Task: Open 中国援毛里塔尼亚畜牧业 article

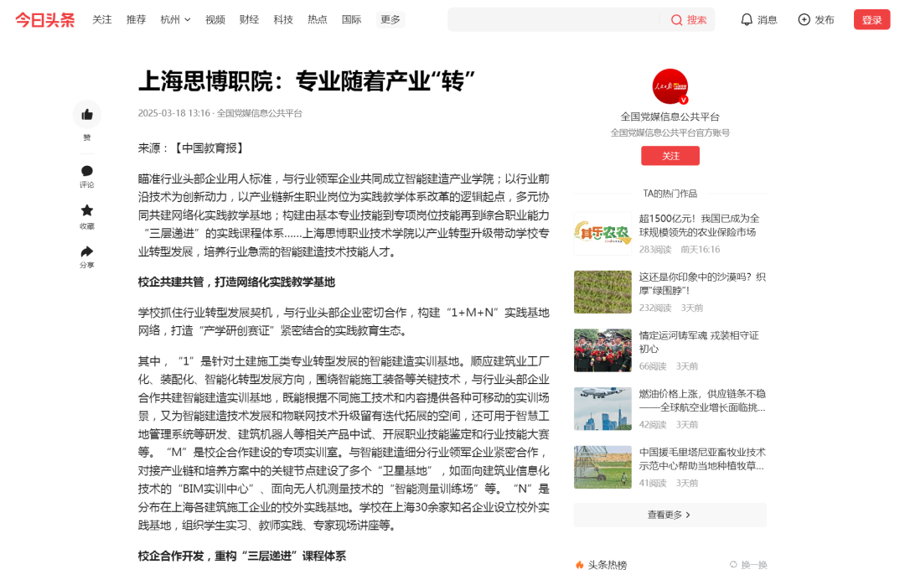Action: (702, 458)
